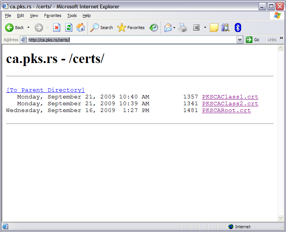Open the PKSCAClass1.crt link
The height and width of the screenshot is (232, 286).
[x=230, y=97]
